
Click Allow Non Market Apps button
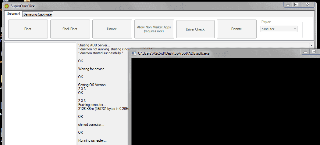coord(154,29)
